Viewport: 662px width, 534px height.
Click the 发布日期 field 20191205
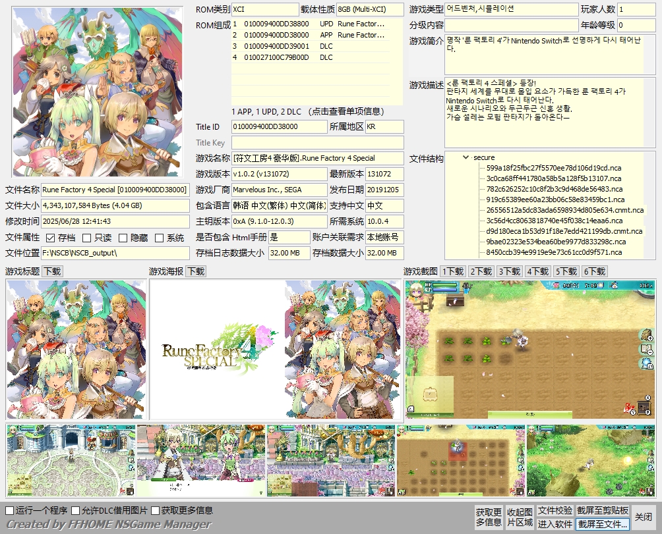(384, 190)
